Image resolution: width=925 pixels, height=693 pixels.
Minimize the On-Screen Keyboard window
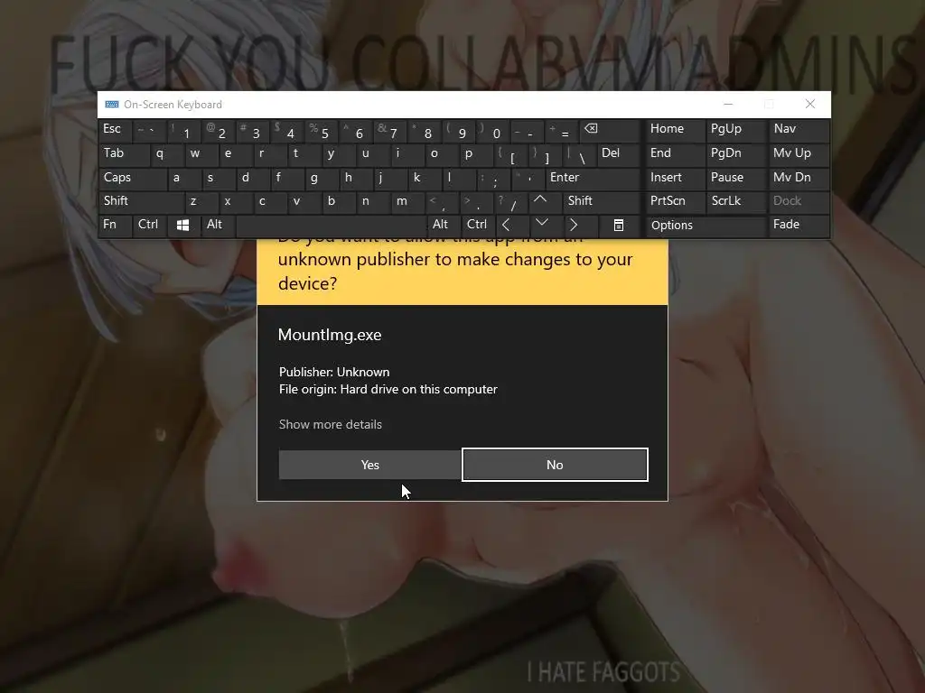[728, 105]
